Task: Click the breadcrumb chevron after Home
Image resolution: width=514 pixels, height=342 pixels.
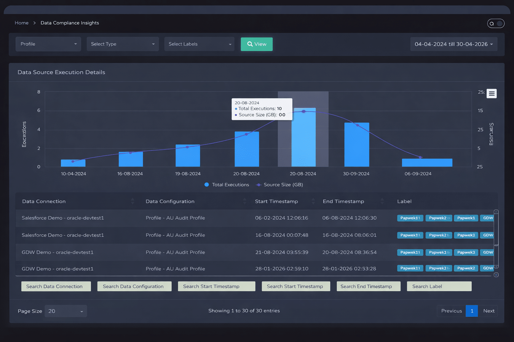Action: [34, 23]
